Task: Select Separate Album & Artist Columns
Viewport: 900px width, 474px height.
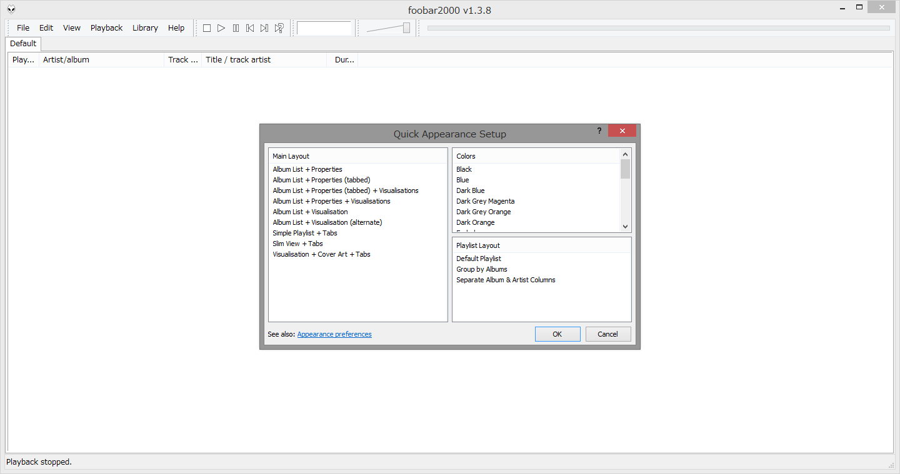Action: pos(506,280)
